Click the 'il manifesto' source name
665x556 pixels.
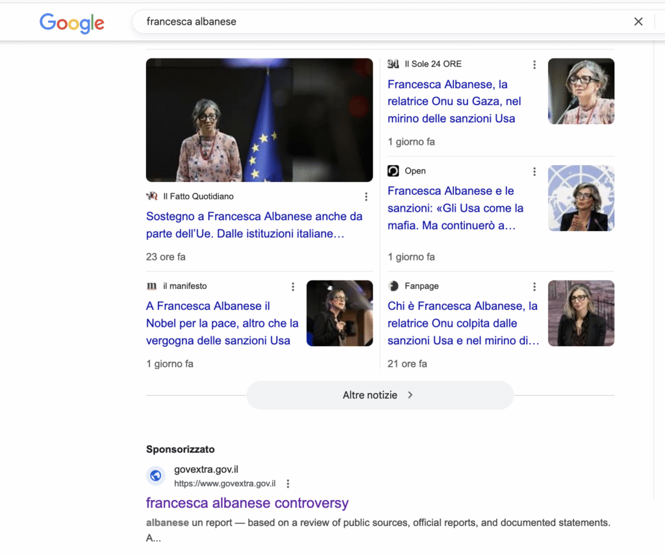185,286
